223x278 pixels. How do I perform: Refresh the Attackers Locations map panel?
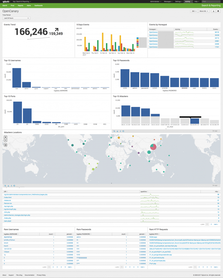pos(14,186)
